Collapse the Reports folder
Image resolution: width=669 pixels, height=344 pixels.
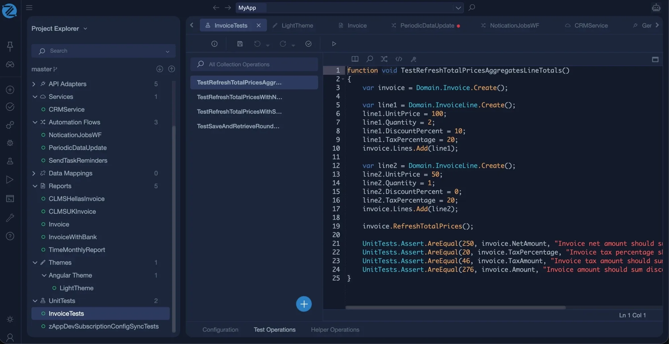click(35, 186)
